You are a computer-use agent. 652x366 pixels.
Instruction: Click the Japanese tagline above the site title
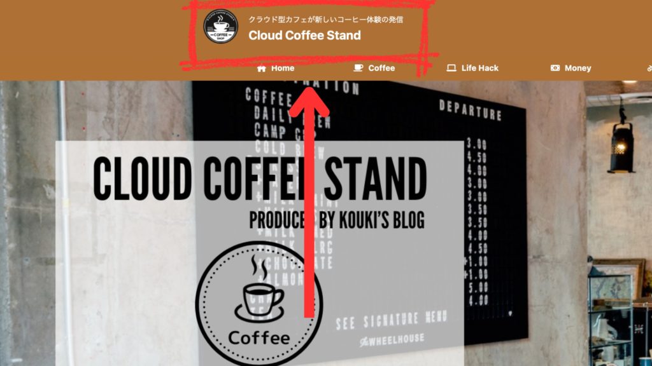(x=325, y=20)
